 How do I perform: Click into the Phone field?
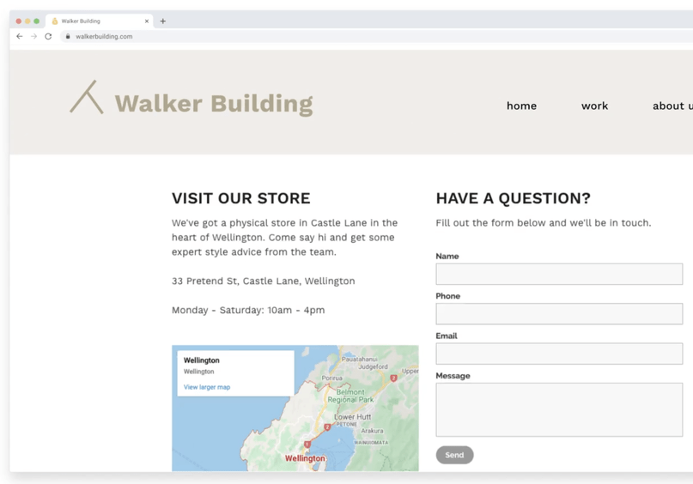coord(558,314)
